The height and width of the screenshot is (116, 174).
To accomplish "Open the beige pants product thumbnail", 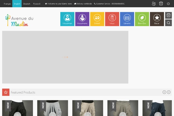I will [88, 108].
